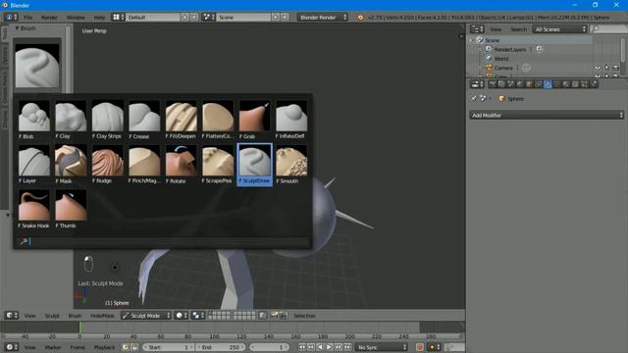Open the File menu

coord(28,18)
